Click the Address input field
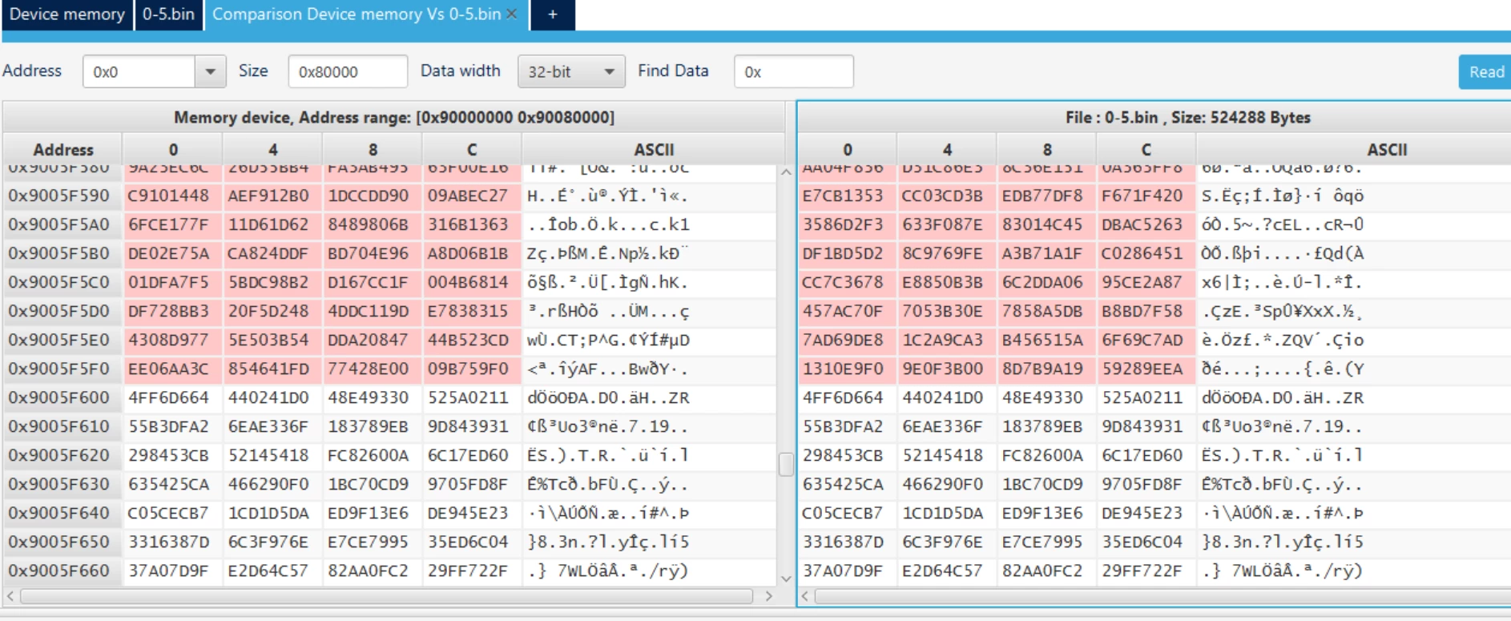 tap(139, 71)
